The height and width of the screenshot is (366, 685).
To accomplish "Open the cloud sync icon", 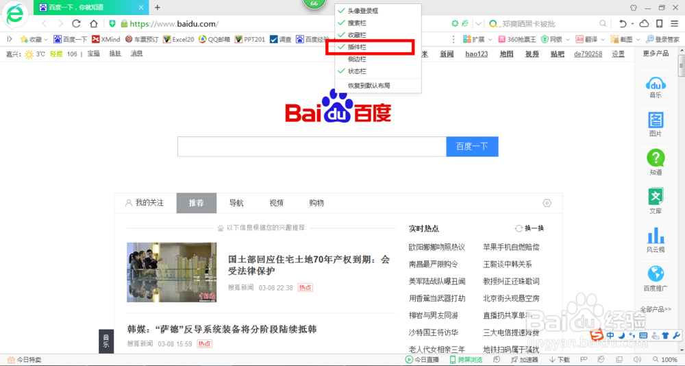I will (x=645, y=23).
